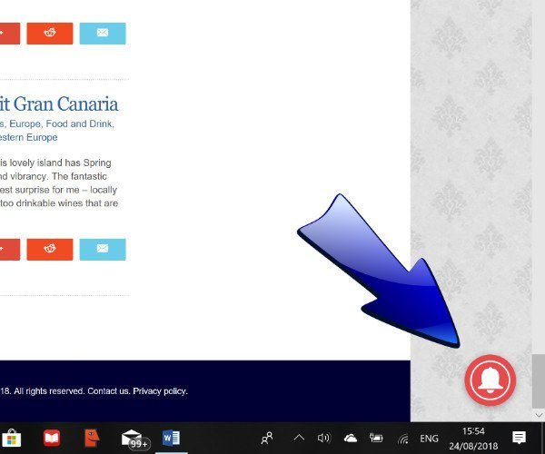Check battery power status icon
The height and width of the screenshot is (454, 545).
point(376,438)
